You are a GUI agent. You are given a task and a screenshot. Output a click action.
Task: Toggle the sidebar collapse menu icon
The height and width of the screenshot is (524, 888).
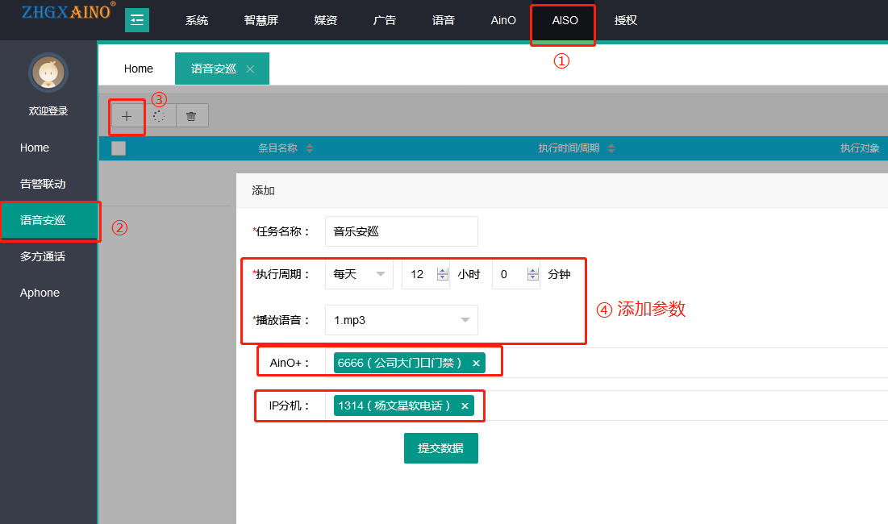[x=137, y=20]
